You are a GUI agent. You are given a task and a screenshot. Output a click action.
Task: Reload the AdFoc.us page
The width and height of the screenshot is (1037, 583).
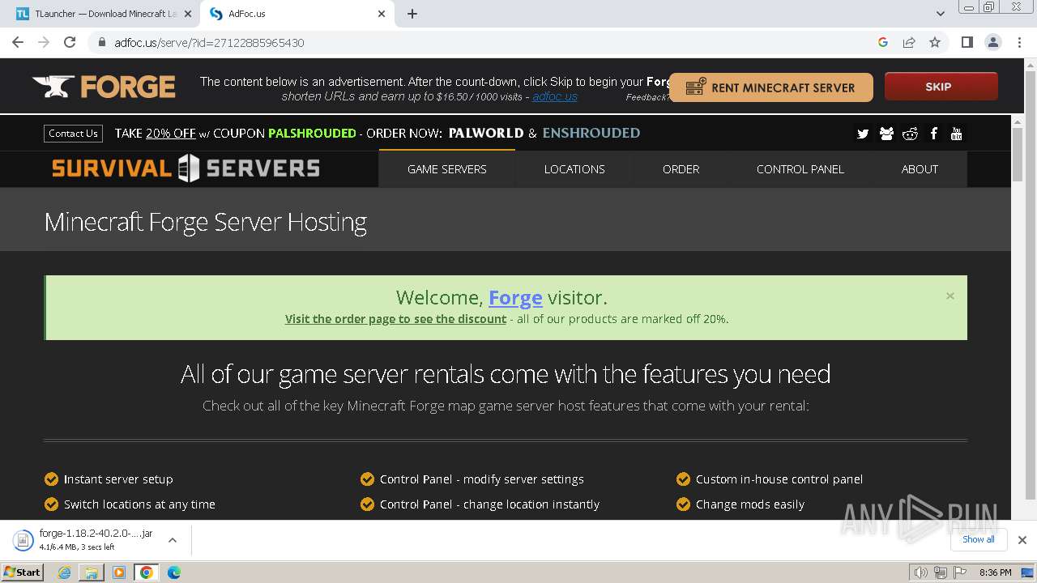[x=70, y=42]
